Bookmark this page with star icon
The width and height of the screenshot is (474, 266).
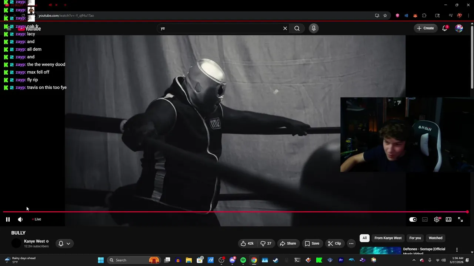point(385,16)
